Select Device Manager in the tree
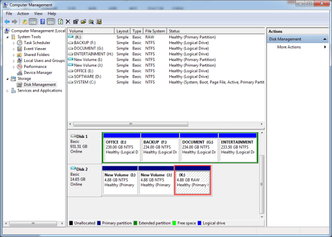Image resolution: width=332 pixels, height=237 pixels. [x=38, y=73]
